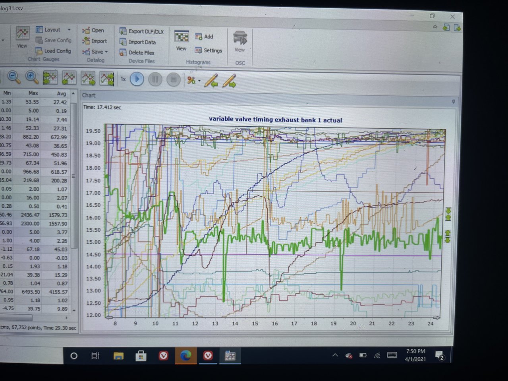The height and width of the screenshot is (381, 508).
Task: Expand the leftmost ribbon dropdown arrow
Action: tap(3, 40)
